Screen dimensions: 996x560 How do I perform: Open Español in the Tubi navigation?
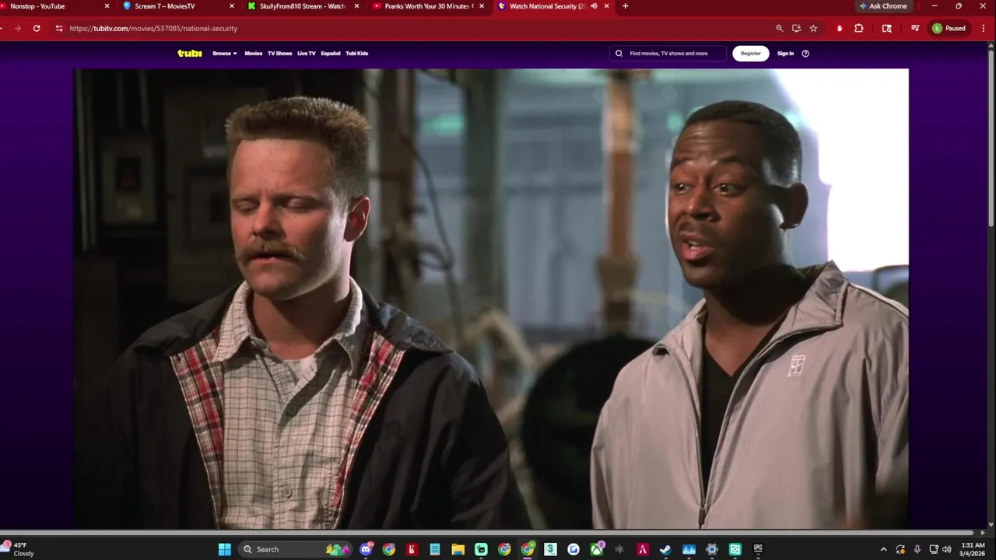[331, 54]
